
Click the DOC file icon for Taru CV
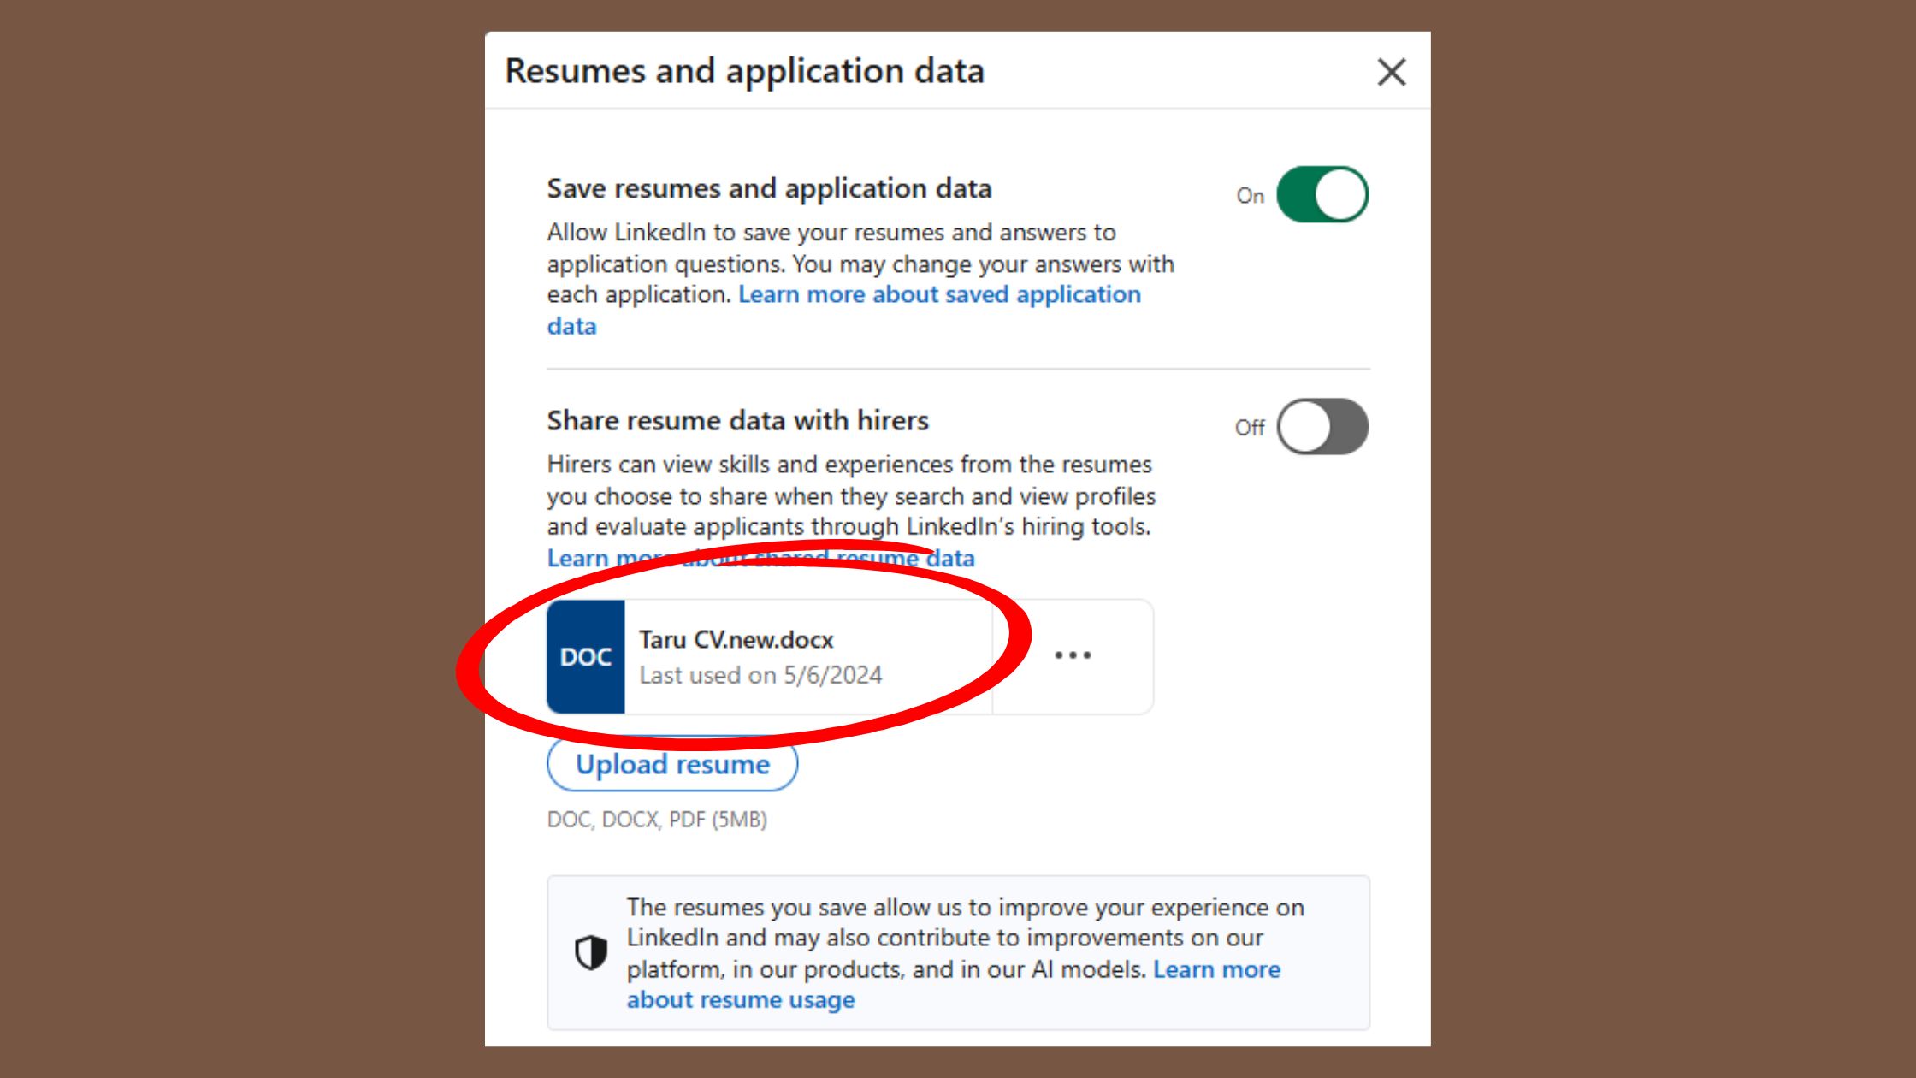tap(586, 657)
